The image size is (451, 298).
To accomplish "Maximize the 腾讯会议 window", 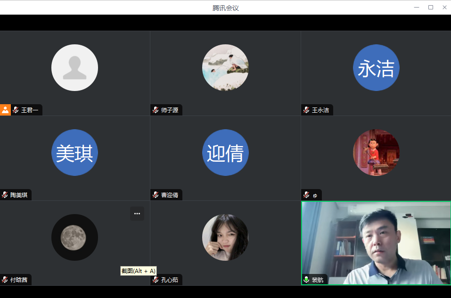I will 430,7.
